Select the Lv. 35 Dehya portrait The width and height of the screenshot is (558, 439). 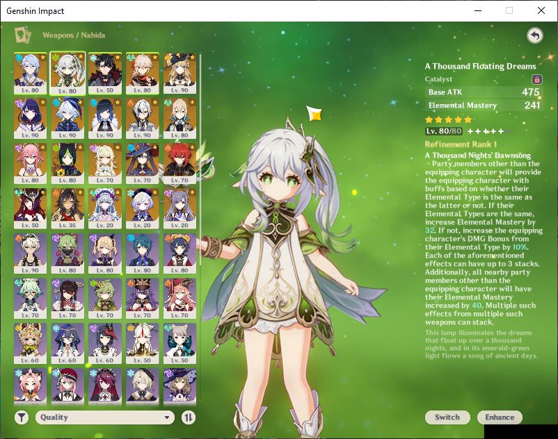point(67,208)
